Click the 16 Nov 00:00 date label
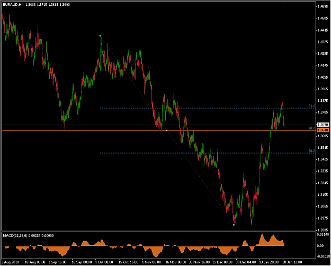This screenshot has height=266, width=331. [x=176, y=262]
